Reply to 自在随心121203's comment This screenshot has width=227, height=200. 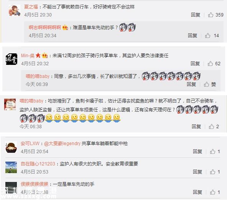point(197,172)
